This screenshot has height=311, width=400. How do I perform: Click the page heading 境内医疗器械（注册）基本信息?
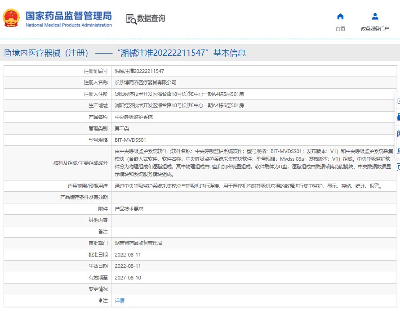click(125, 53)
